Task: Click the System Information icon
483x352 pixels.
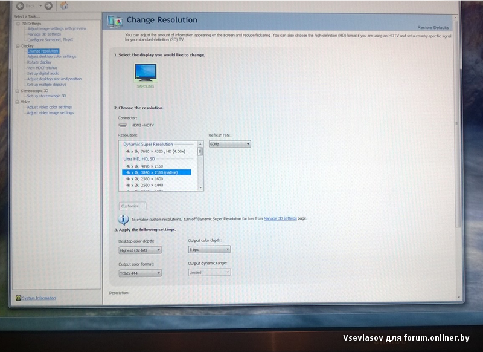Action: pos(18,298)
